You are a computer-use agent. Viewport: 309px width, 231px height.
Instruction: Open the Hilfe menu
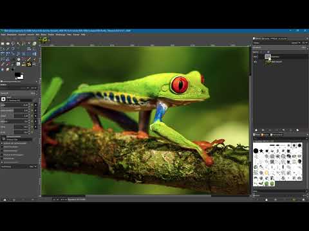84,35
